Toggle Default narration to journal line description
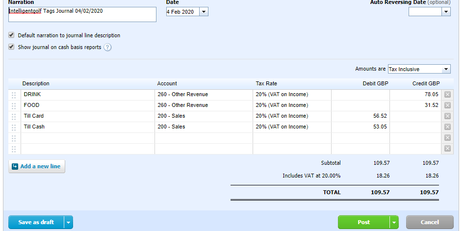The height and width of the screenshot is (231, 465). pos(11,35)
